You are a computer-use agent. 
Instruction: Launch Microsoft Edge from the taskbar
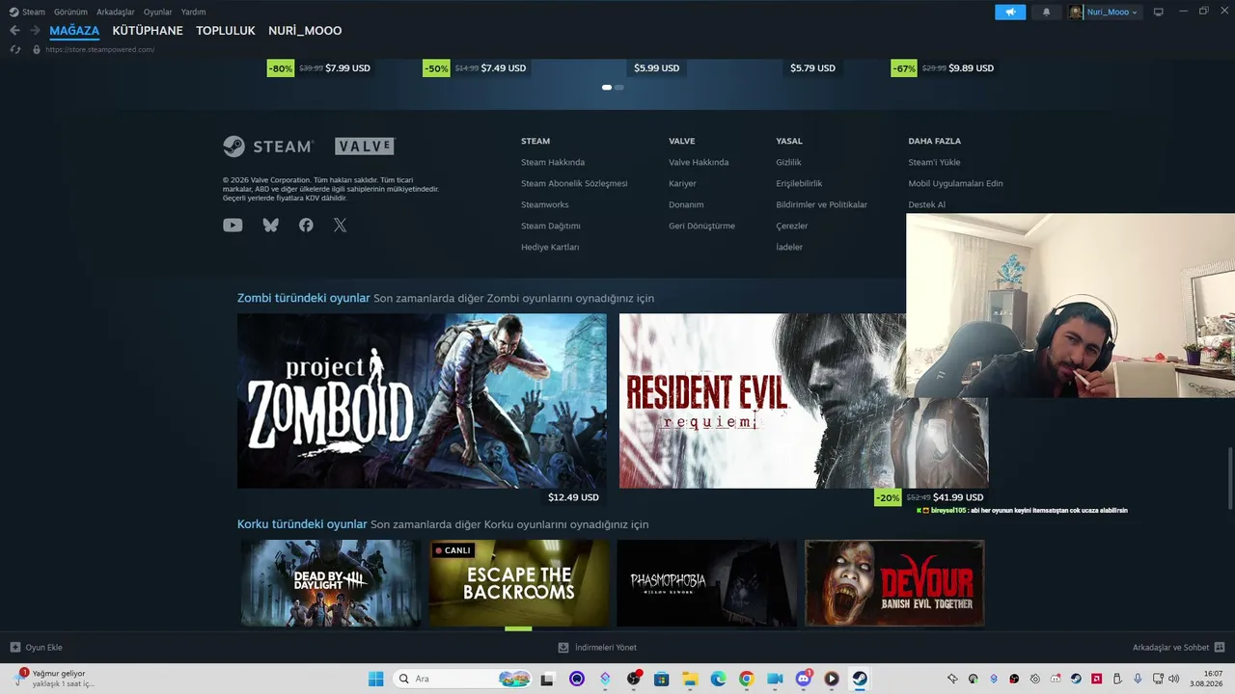[x=719, y=679]
